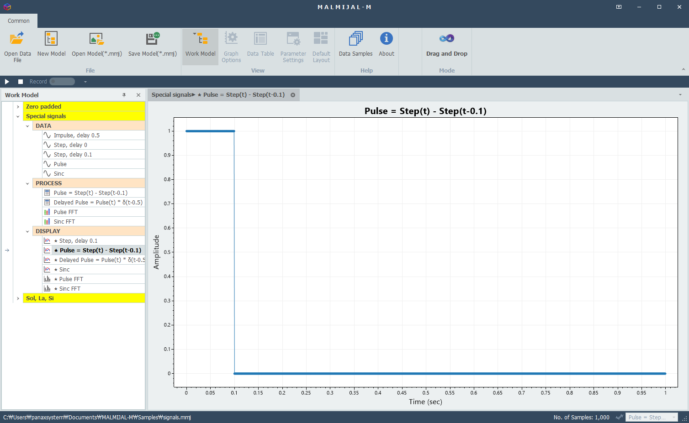Click the Pulse graph title text
This screenshot has width=689, height=423.
[x=425, y=111]
